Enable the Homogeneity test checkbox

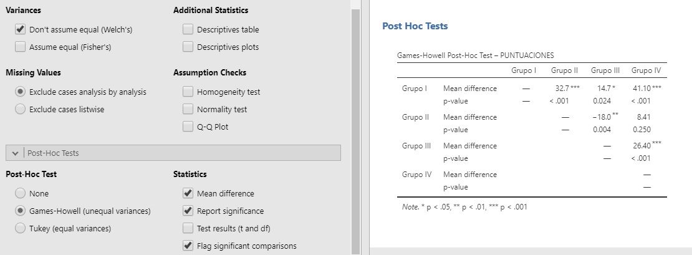[x=188, y=92]
